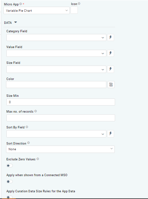The height and width of the screenshot is (199, 148).
Task: Open the Category Field dropdown
Action: (56, 37)
